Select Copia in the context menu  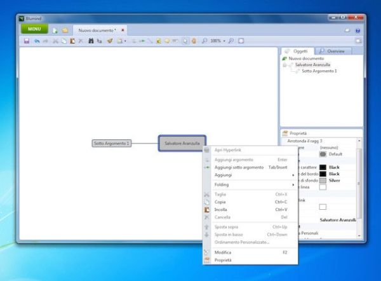(x=220, y=202)
